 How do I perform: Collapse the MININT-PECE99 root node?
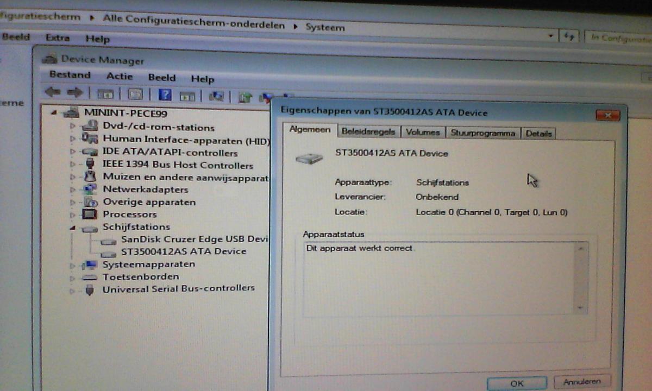coord(54,113)
